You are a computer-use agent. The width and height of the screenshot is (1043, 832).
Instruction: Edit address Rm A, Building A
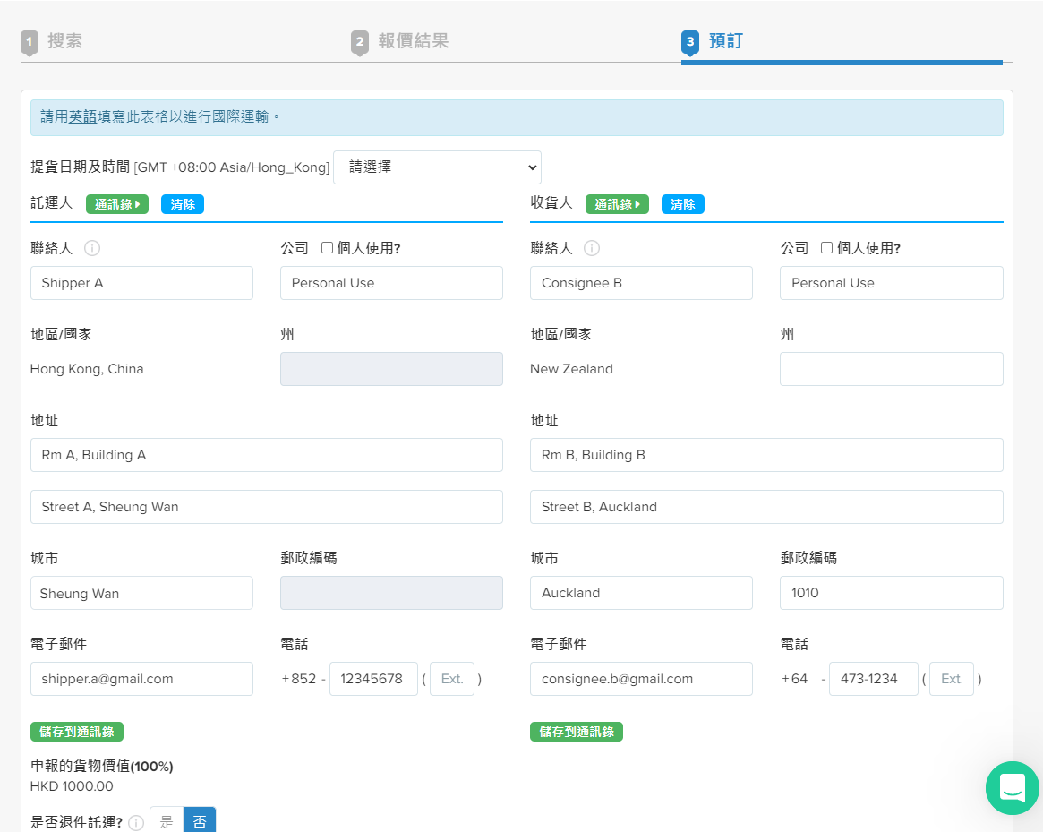click(x=267, y=455)
